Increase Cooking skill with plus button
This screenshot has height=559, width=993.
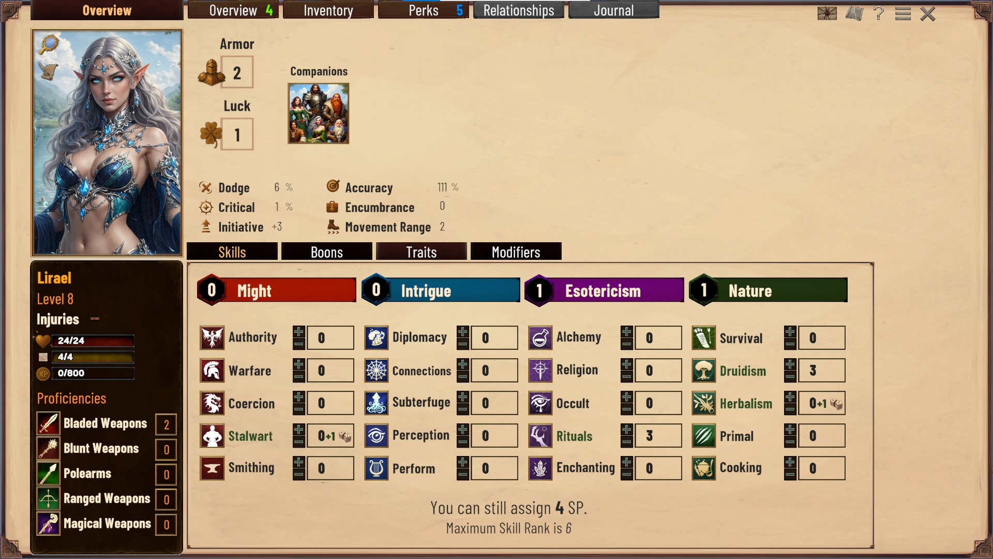(790, 462)
